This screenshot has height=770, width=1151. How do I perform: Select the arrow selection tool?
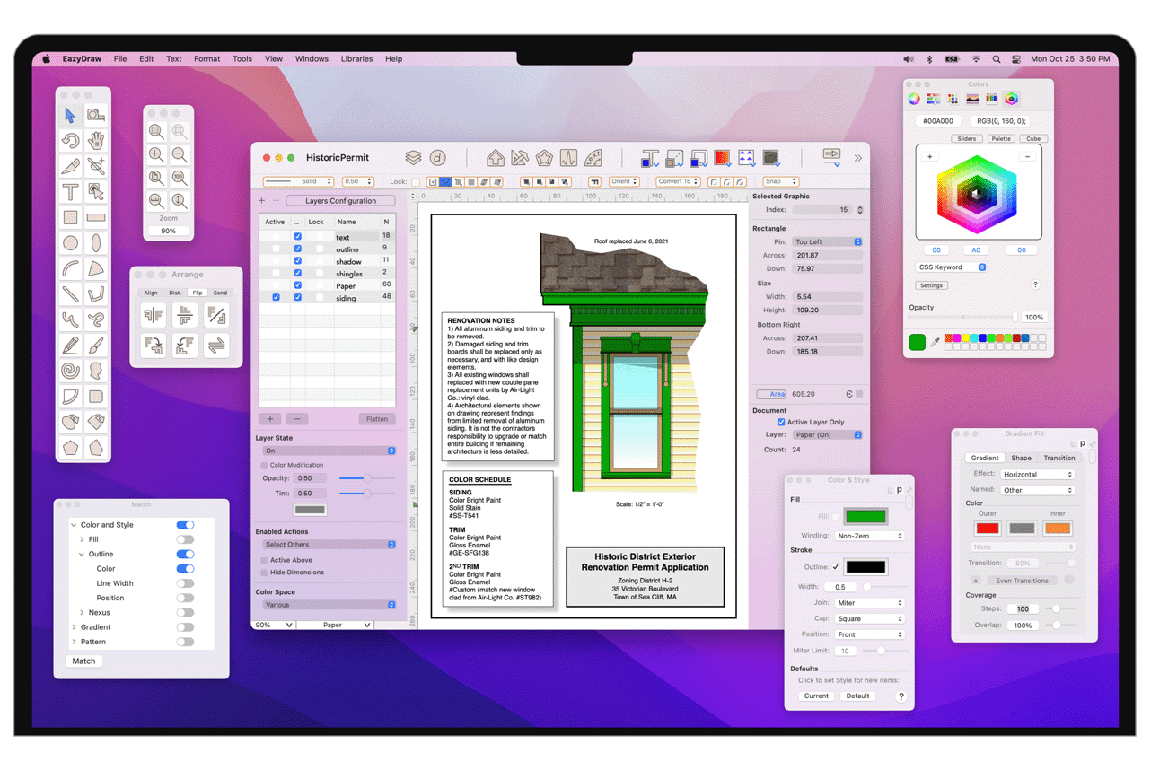point(70,115)
